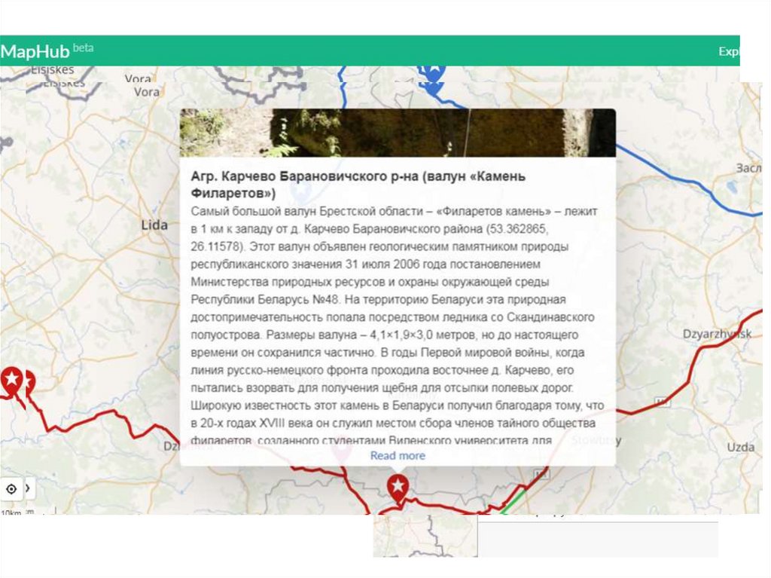Click the leftmost red star map marker
Screen dimensions: 771x578
pyautogui.click(x=11, y=380)
